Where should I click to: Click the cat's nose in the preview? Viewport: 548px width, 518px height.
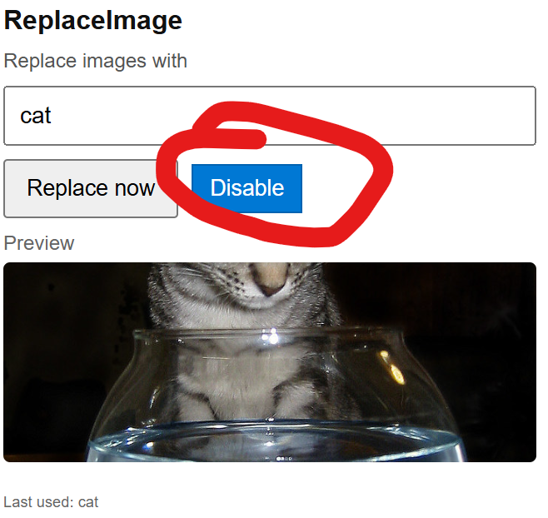click(x=272, y=279)
